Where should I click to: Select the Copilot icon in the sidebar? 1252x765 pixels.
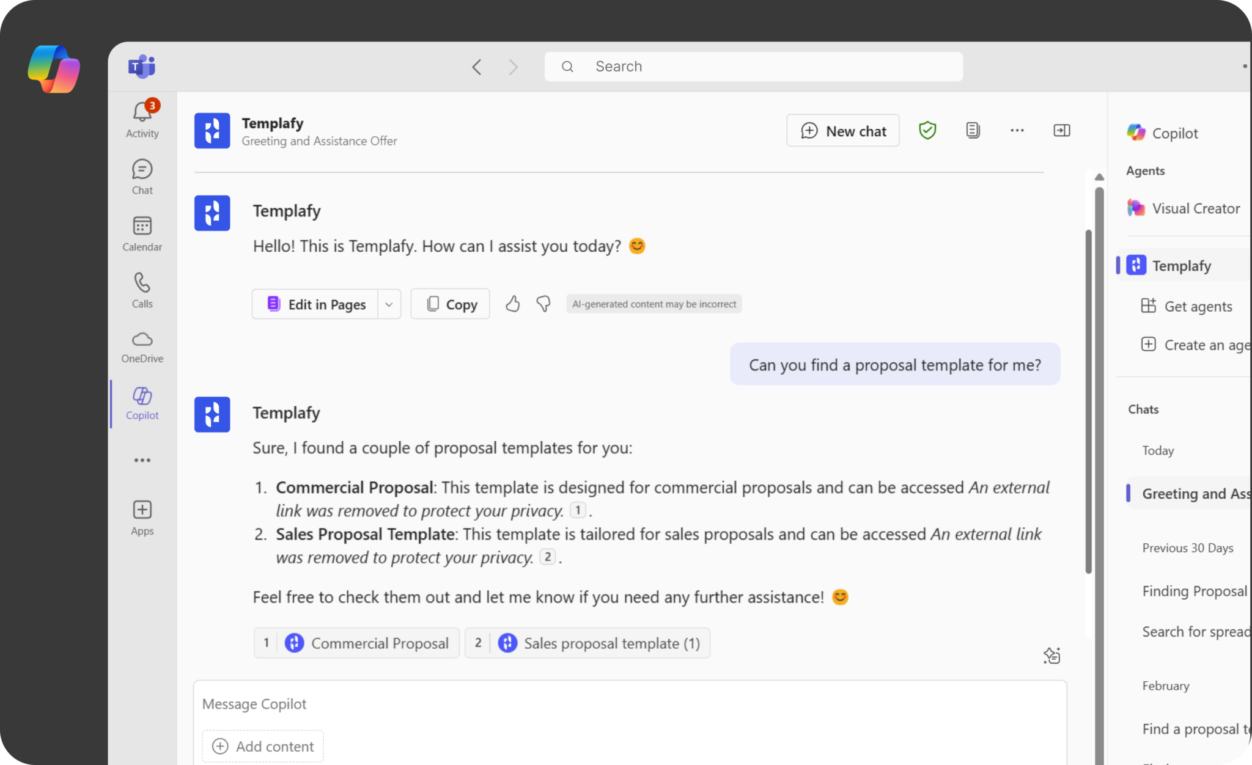[x=142, y=401]
